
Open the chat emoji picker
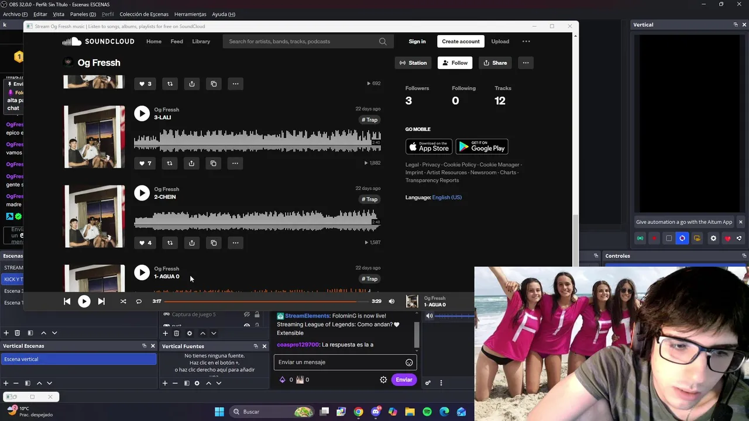click(409, 363)
